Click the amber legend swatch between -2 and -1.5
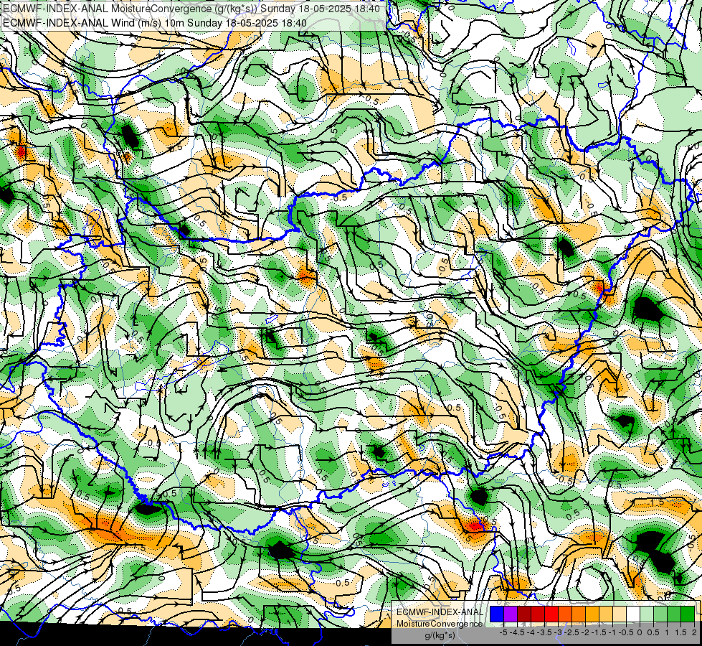The height and width of the screenshot is (646, 702). coord(592,614)
